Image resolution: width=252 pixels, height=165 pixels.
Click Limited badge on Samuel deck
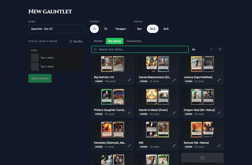tap(188, 147)
